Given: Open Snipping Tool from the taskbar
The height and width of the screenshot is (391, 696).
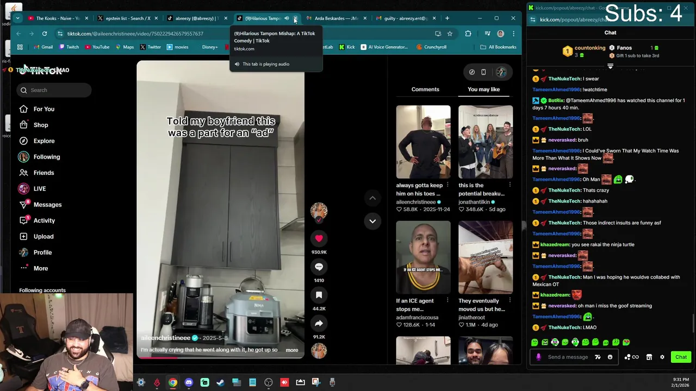Looking at the screenshot, I should click(x=316, y=383).
